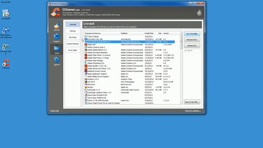263x148 pixels.
Task: Open the Komodo Edit desktop shortcut
Action: tap(6, 49)
